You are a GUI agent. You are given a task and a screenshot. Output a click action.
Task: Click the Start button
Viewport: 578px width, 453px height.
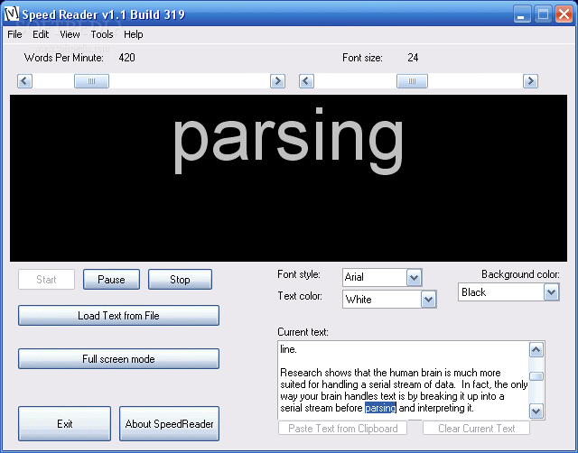pos(46,280)
